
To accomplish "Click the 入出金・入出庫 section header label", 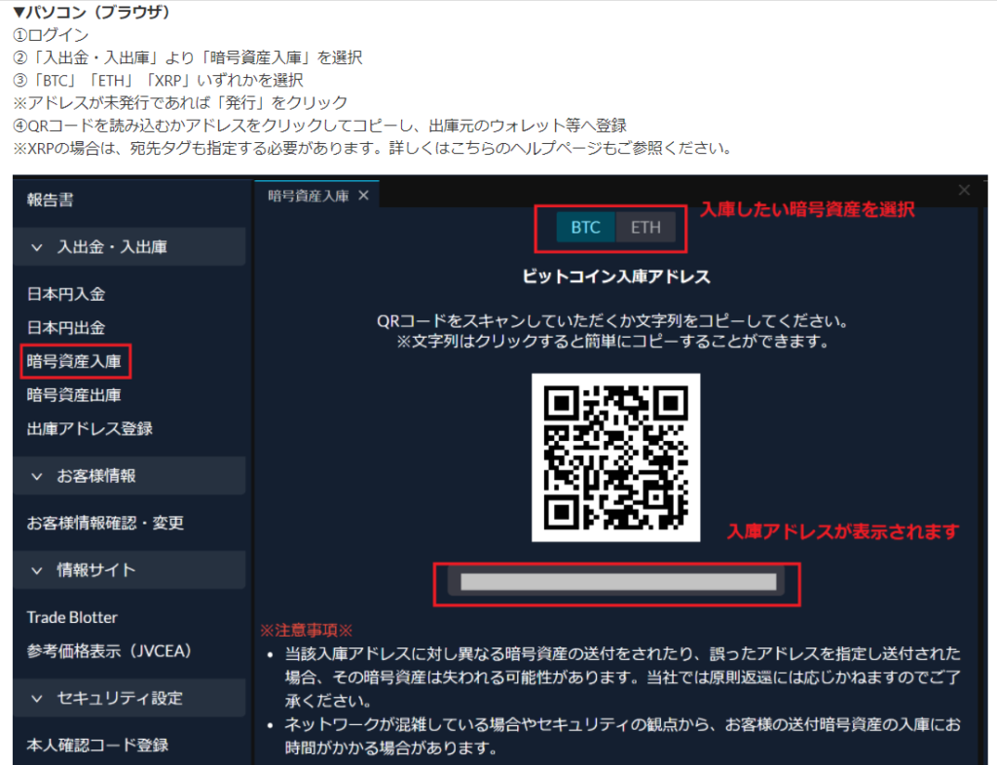I will pos(112,247).
